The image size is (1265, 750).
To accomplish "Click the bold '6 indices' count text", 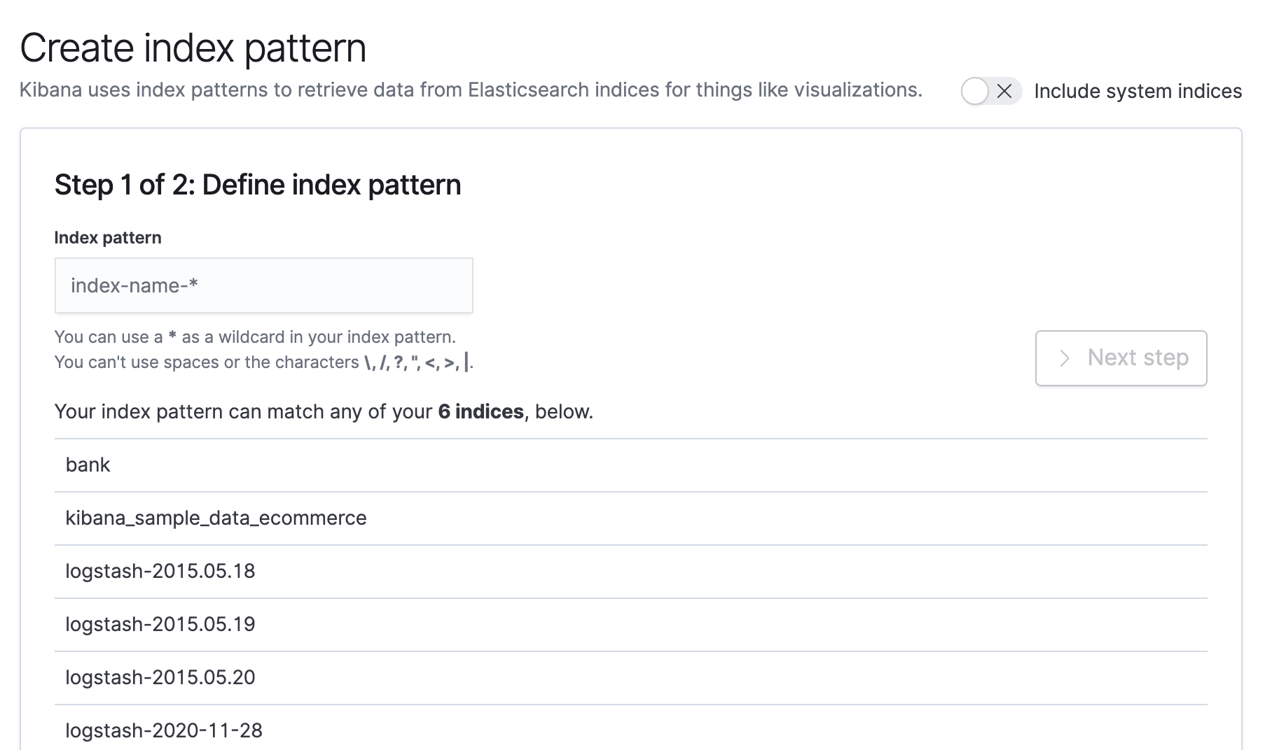I will click(x=481, y=412).
